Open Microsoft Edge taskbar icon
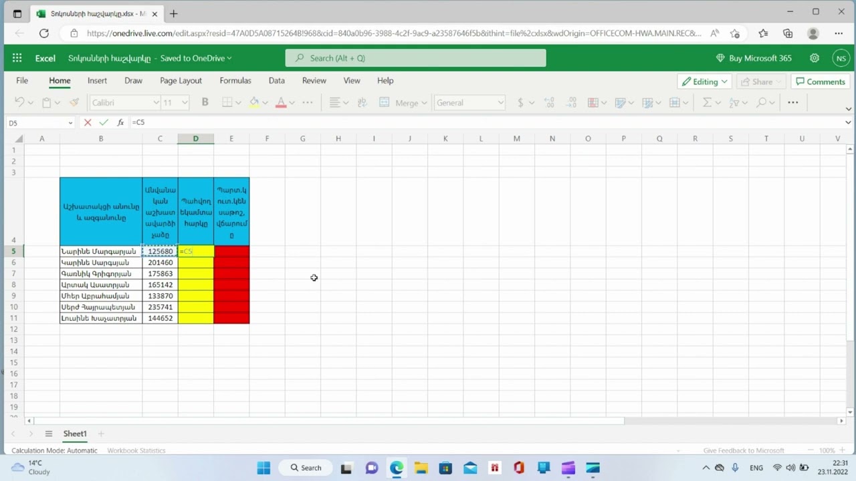 [397, 468]
